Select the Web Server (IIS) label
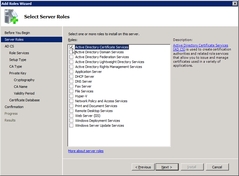 (x=88, y=116)
